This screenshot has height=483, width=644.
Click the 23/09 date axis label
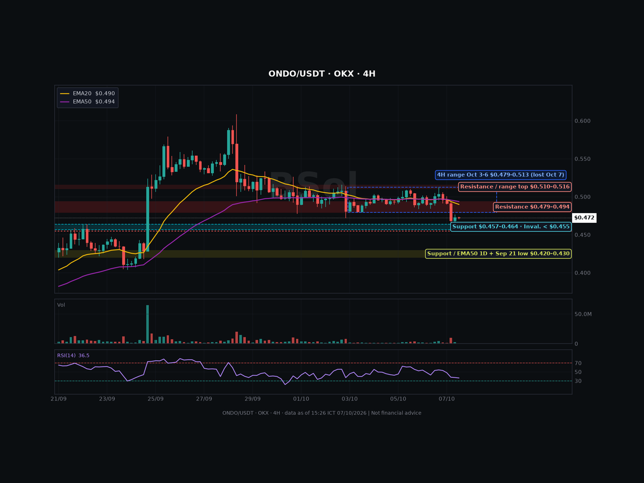coord(107,399)
